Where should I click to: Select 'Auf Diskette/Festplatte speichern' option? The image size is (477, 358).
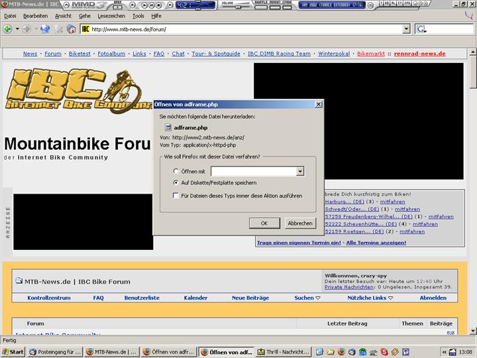coord(176,182)
